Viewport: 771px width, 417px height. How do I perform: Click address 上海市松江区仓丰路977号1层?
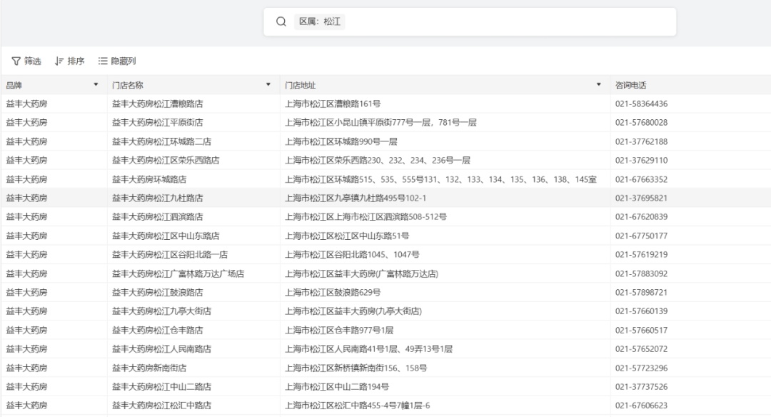339,331
